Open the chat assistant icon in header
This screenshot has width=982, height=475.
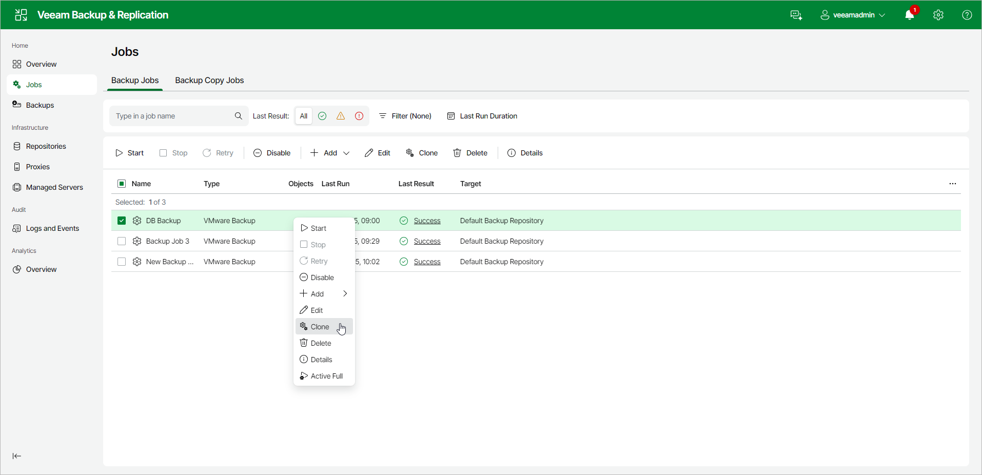click(x=796, y=15)
